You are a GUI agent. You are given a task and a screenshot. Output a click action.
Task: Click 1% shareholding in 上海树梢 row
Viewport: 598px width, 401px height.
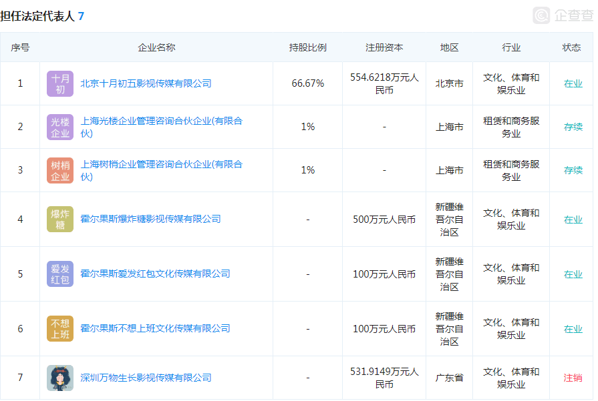[x=308, y=170]
